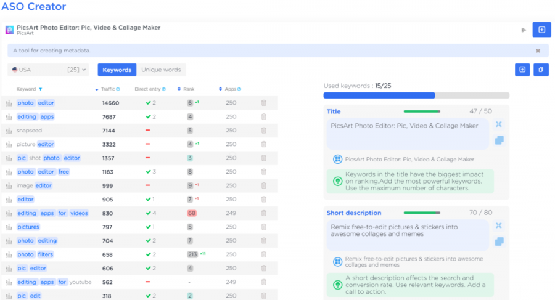Screen dimensions: 555x300
Task: Open chart icon for pic editor keyword
Action: pos(9,268)
